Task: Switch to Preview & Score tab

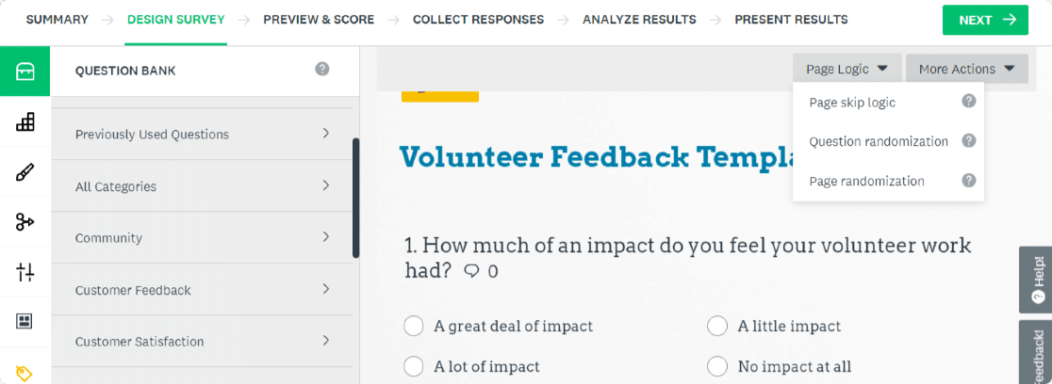Action: 319,20
